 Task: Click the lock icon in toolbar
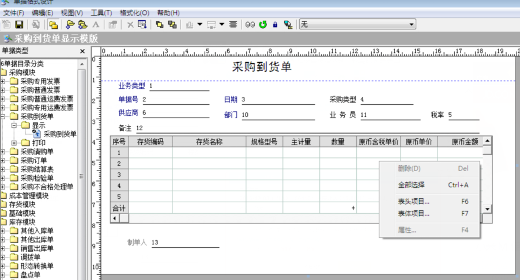[275, 25]
